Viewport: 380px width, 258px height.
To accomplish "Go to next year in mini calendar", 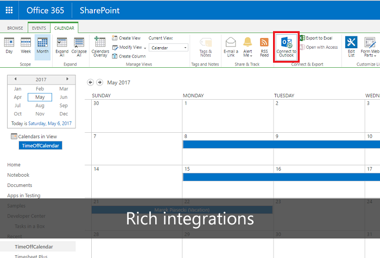I will 67,79.
